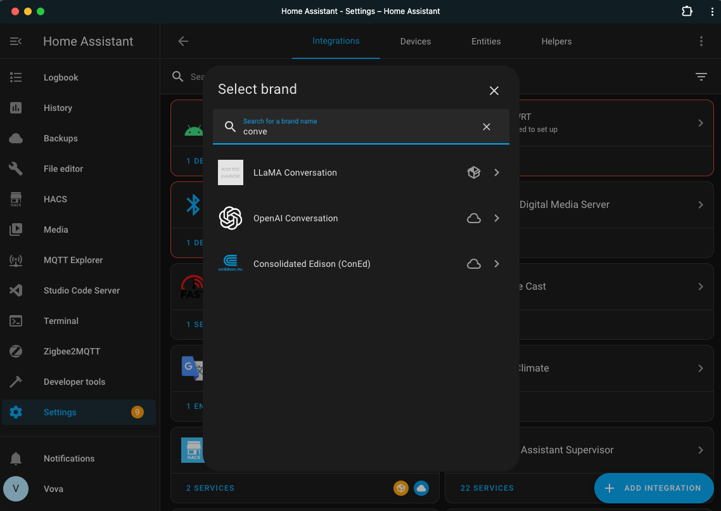Screen dimensions: 721x511
Task: Open Zigbee2MQTT from the sidebar
Action: tap(72, 351)
